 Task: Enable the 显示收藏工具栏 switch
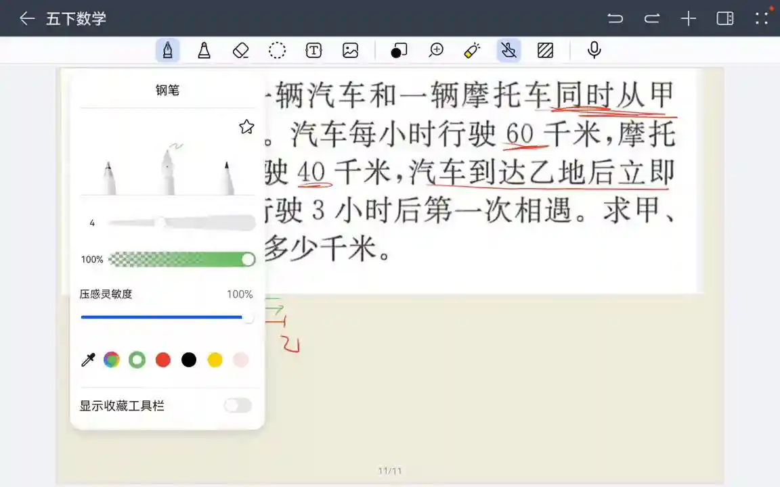(x=238, y=405)
